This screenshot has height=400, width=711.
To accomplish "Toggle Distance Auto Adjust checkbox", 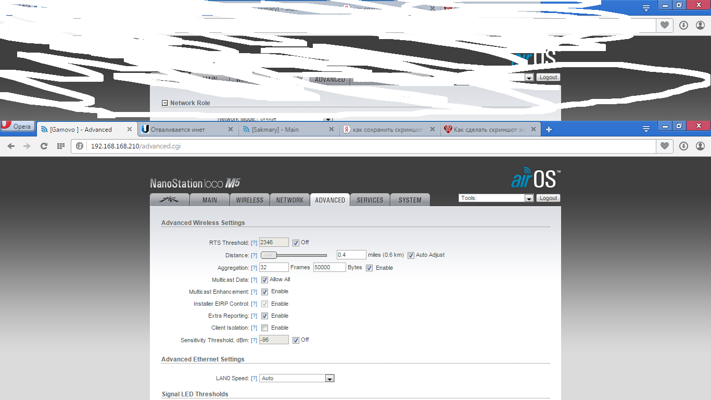I will [411, 255].
